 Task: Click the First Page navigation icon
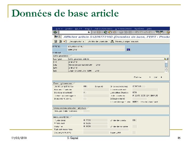point(137,32)
